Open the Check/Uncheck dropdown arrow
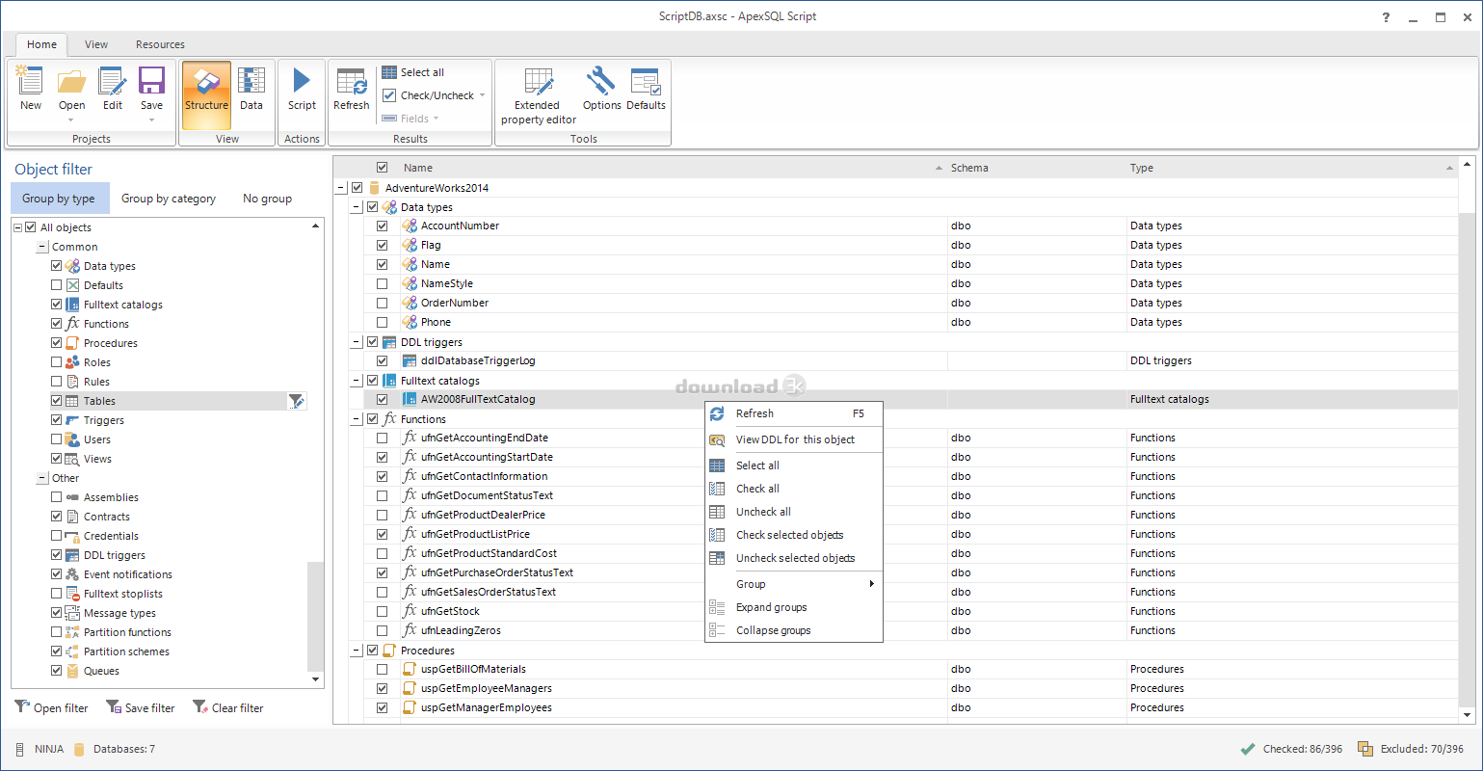The width and height of the screenshot is (1483, 771). [x=482, y=95]
